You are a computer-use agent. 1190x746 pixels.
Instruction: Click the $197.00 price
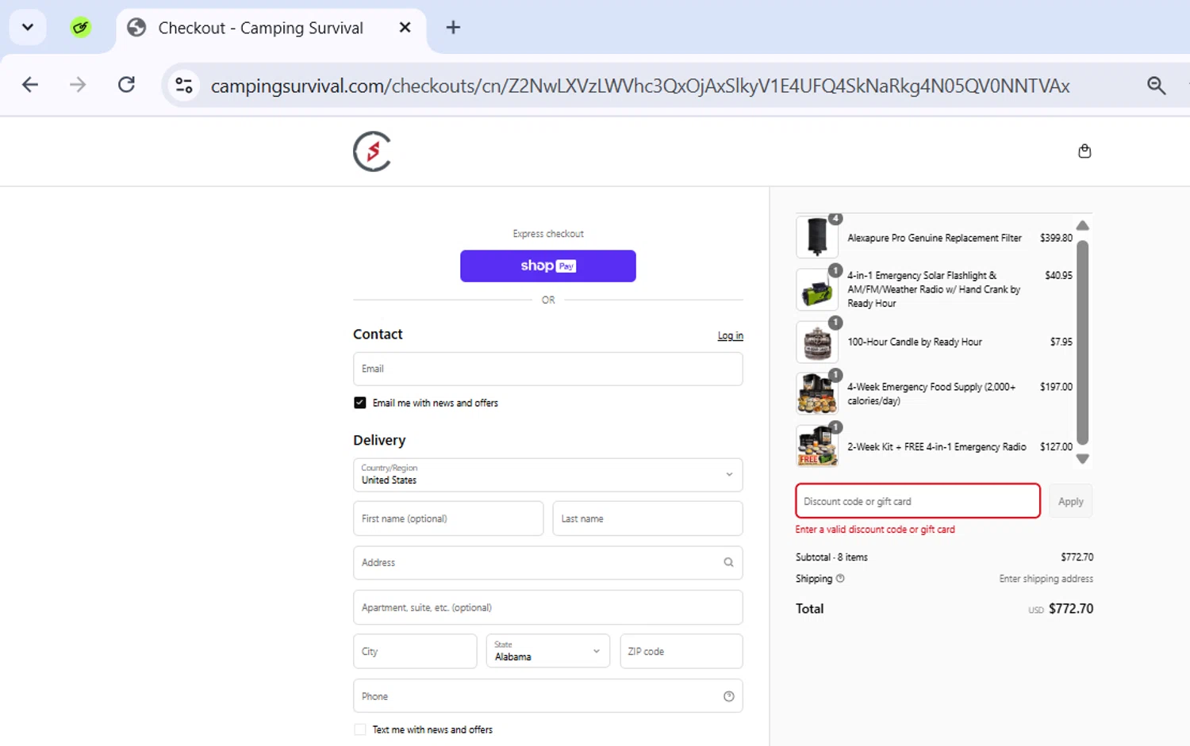1056,387
